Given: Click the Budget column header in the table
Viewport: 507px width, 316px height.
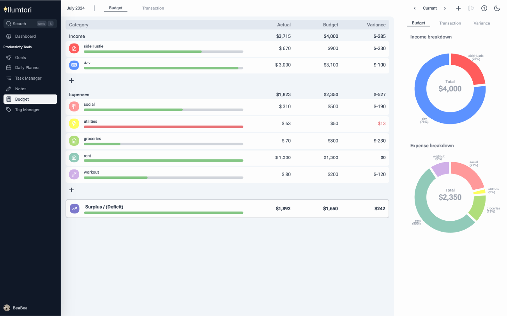Looking at the screenshot, I should coord(330,25).
